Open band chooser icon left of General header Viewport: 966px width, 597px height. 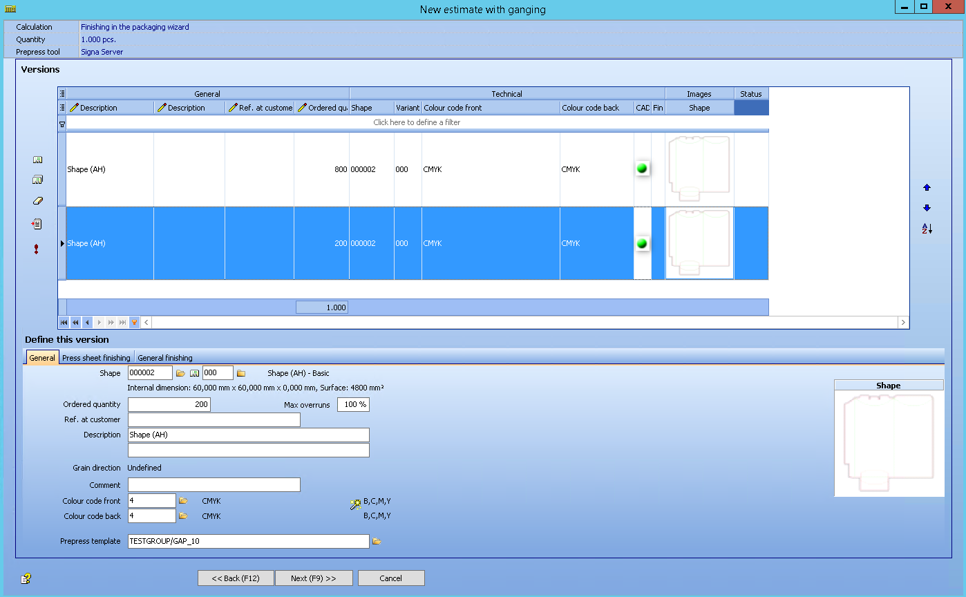(62, 94)
